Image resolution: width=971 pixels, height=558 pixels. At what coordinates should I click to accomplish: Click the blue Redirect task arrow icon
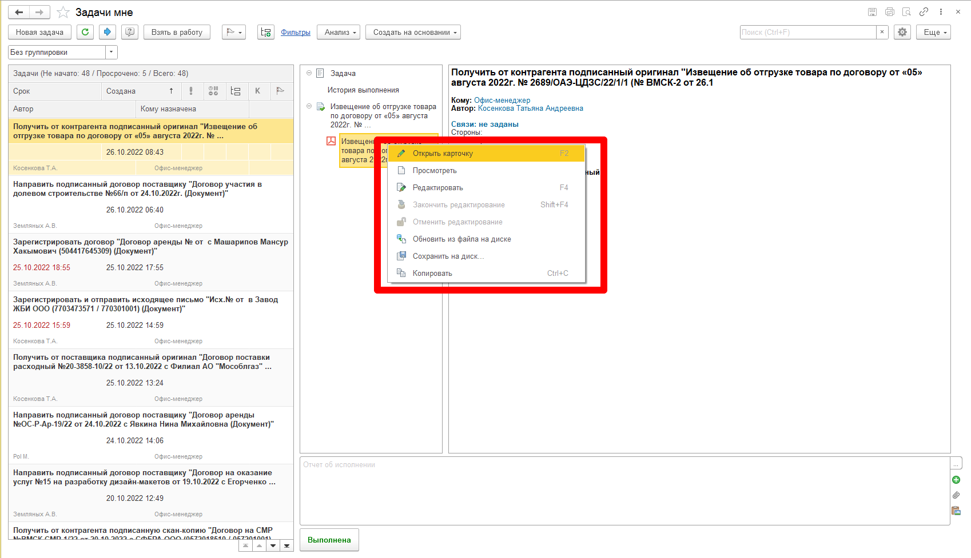[107, 32]
